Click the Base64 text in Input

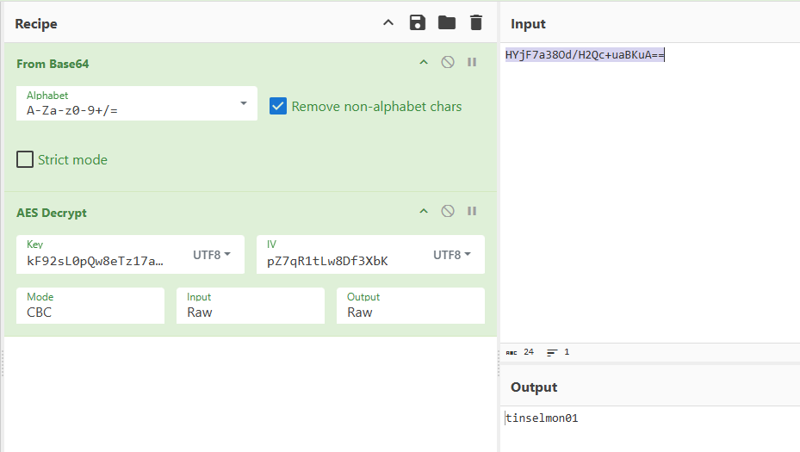[x=584, y=56]
